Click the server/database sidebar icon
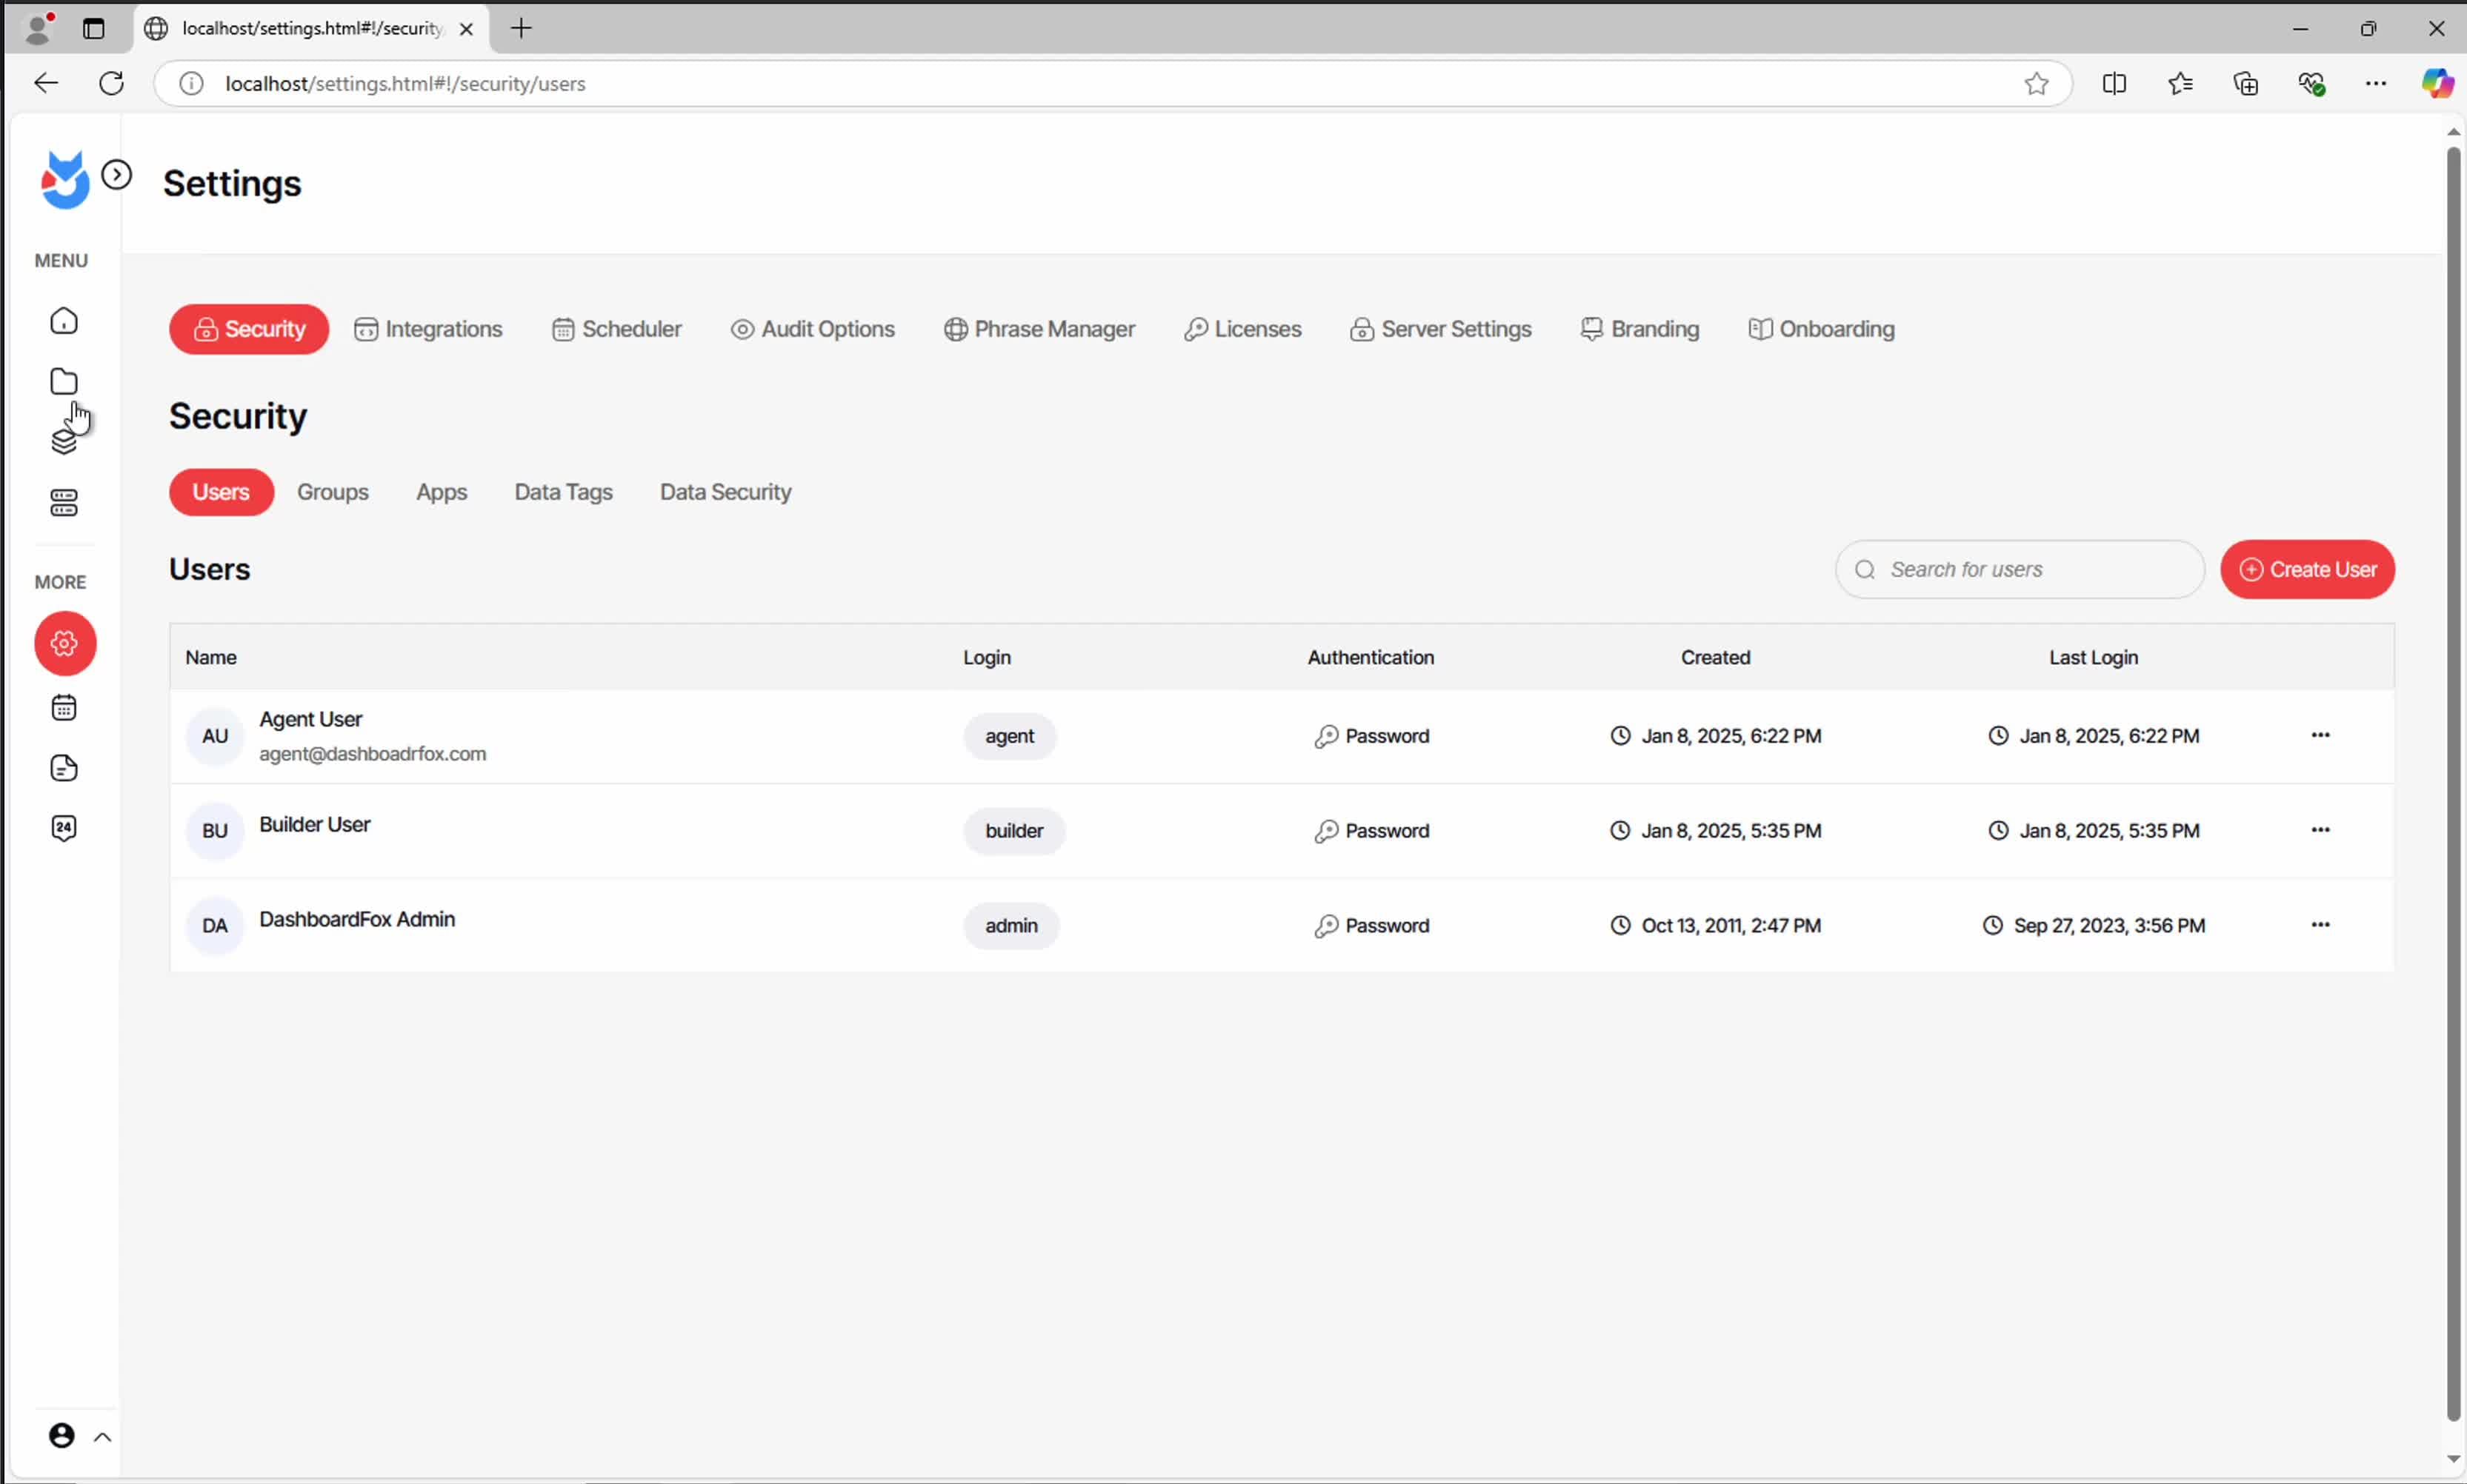The height and width of the screenshot is (1484, 2467). pyautogui.click(x=64, y=503)
